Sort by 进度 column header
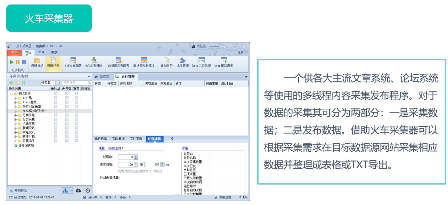This screenshot has height=205, width=448. click(189, 83)
